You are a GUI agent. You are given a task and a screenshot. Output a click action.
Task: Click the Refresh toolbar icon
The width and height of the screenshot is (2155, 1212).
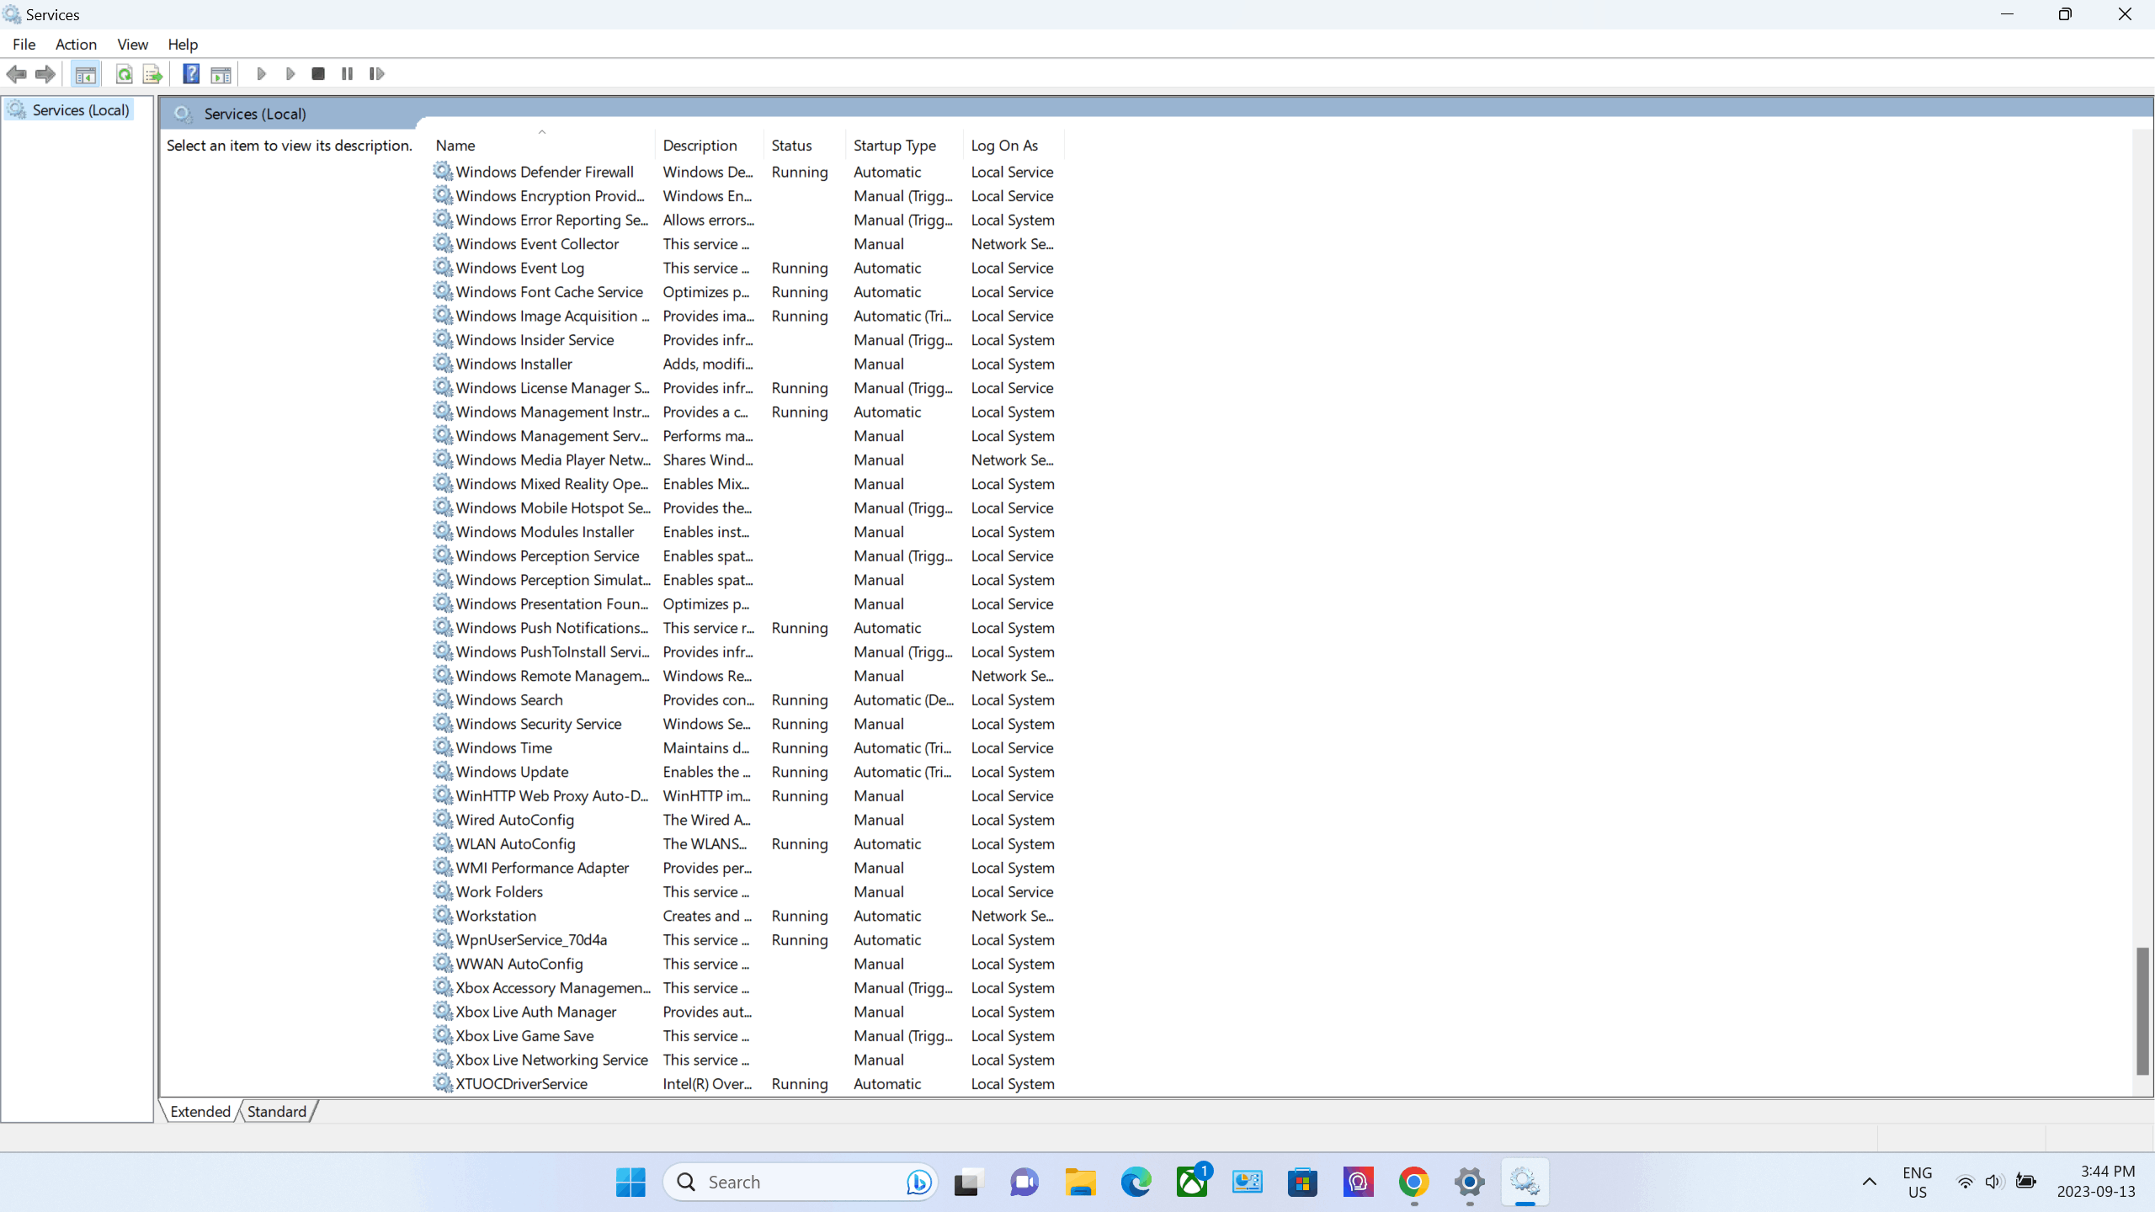click(x=124, y=74)
